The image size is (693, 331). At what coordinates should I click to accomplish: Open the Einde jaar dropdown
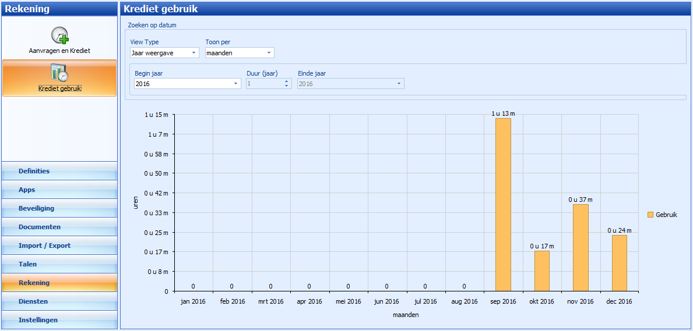click(351, 83)
